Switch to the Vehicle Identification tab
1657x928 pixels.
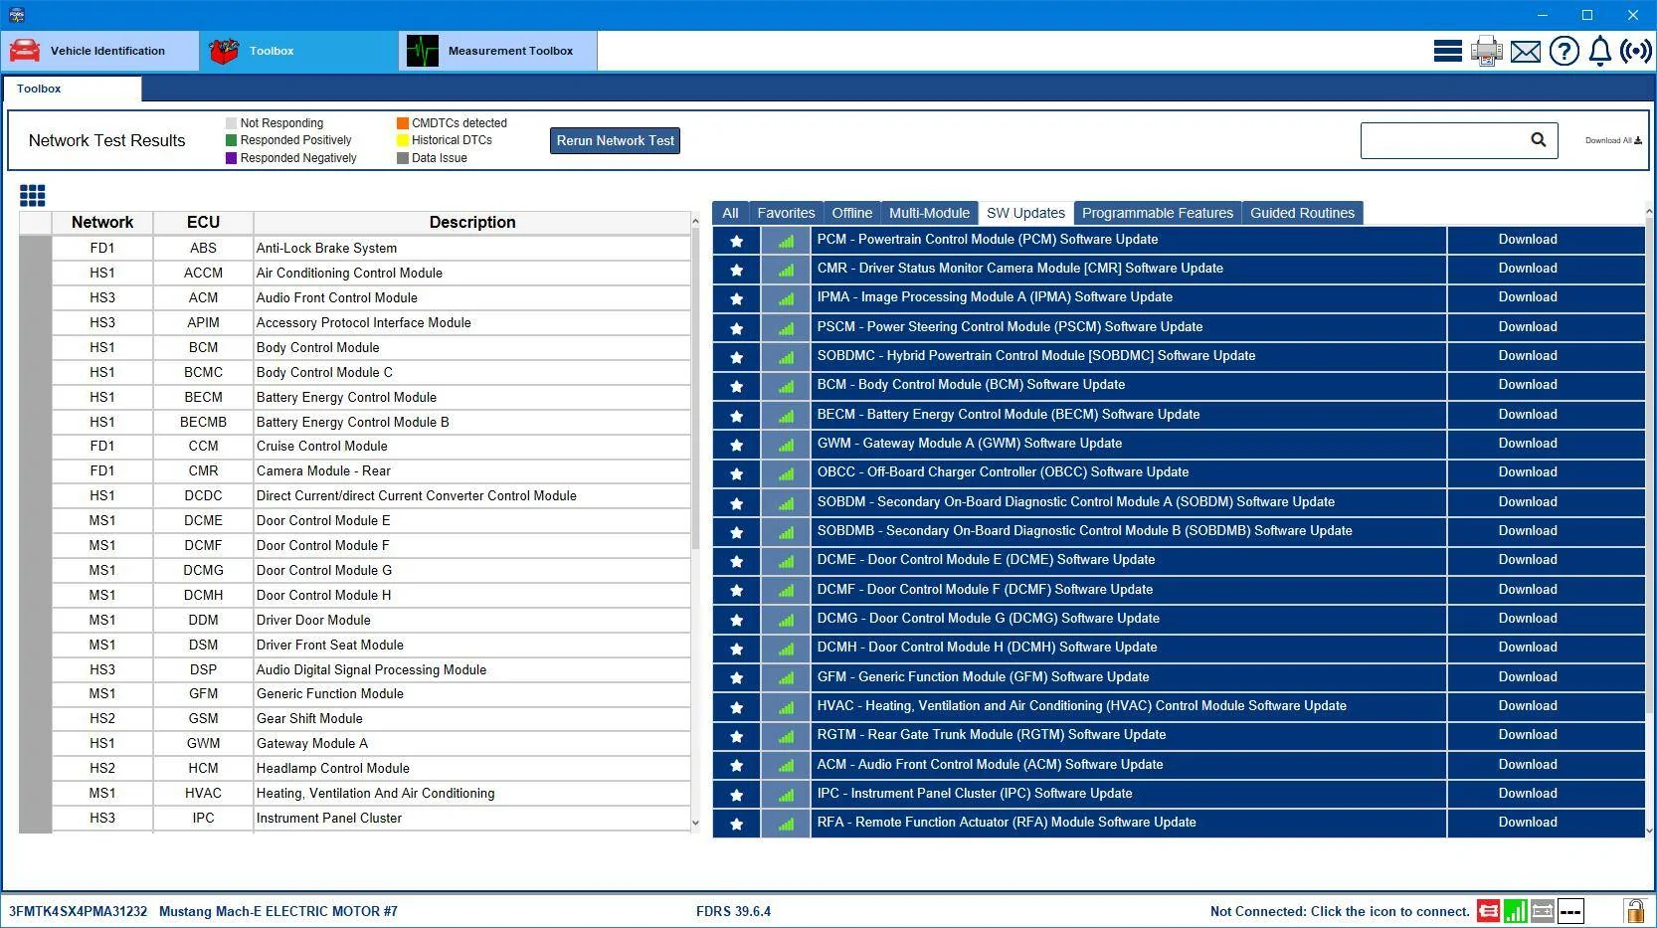99,51
